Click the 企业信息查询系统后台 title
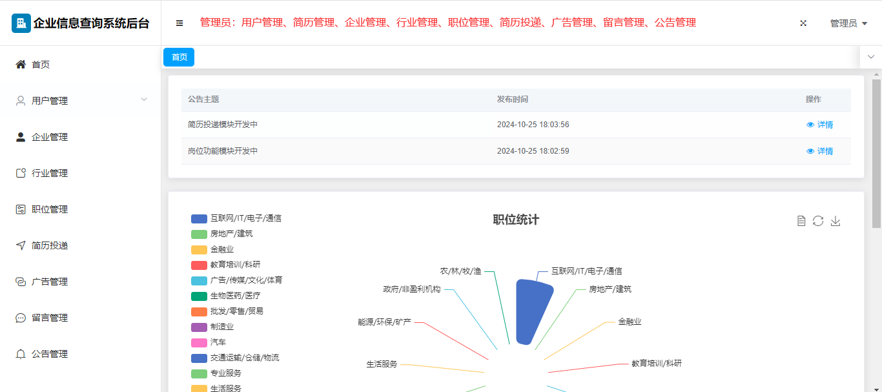This screenshot has height=392, width=882. 91,23
